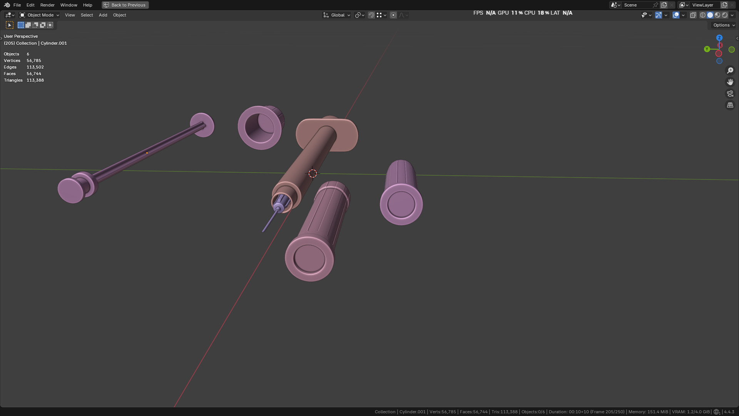Toggle the show gizmo icon
The image size is (739, 416).
(x=659, y=15)
